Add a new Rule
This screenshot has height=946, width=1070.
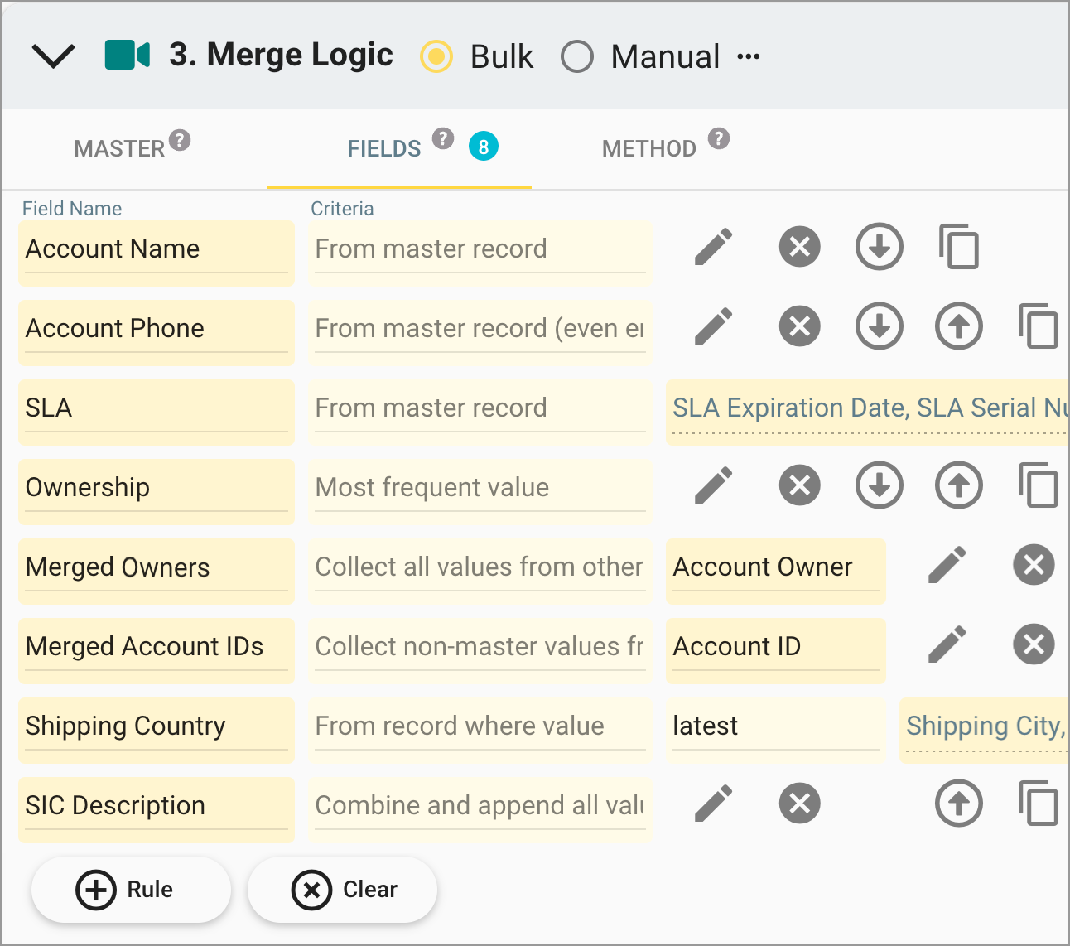click(x=131, y=889)
